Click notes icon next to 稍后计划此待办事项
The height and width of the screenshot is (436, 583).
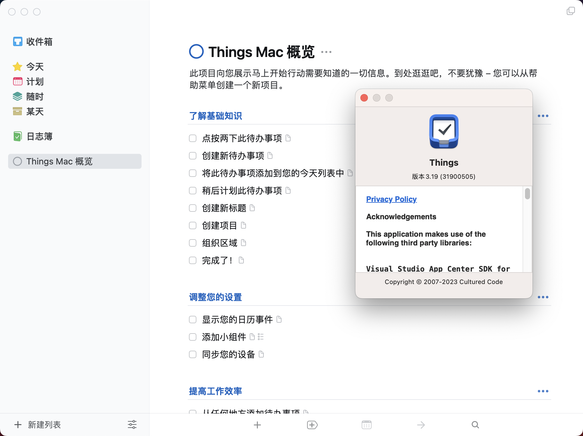[288, 190]
